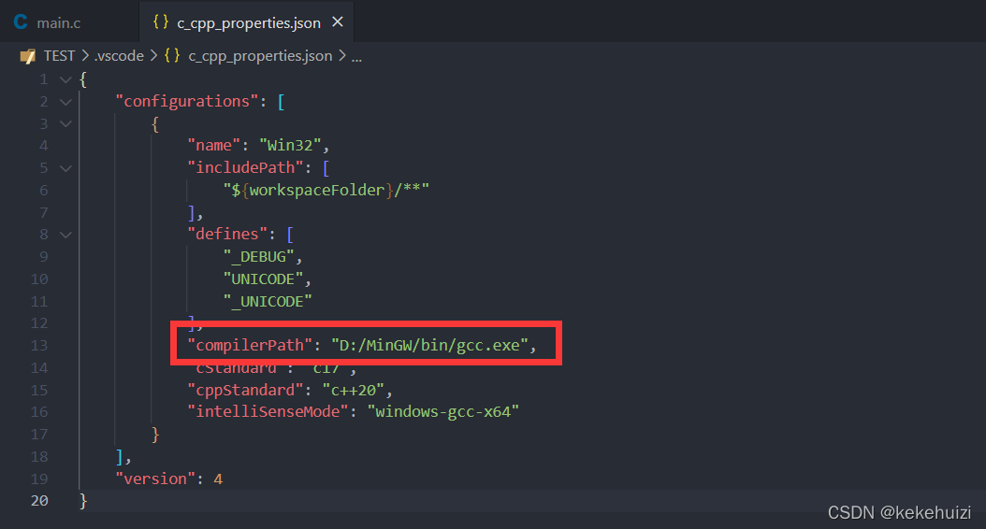Click line number 13 in gutter
The width and height of the screenshot is (986, 529).
39,346
